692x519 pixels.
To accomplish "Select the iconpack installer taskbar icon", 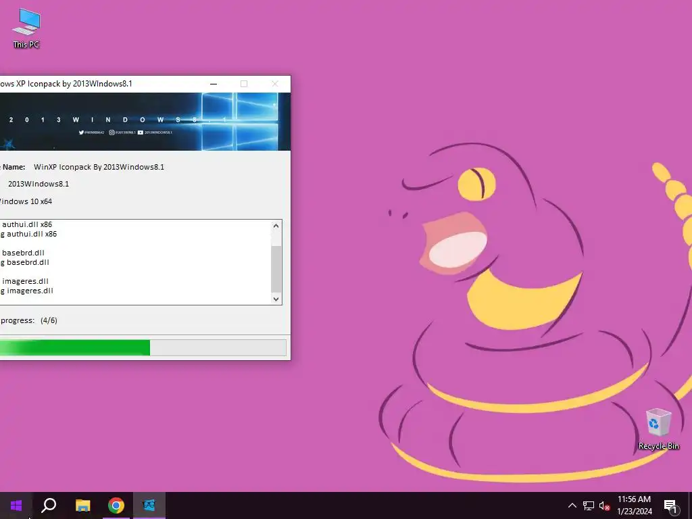I will (x=149, y=505).
